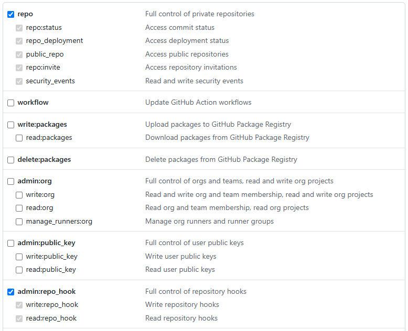This screenshot has height=331, width=408.
Task: Click the public_repo label text
Action: (x=45, y=54)
